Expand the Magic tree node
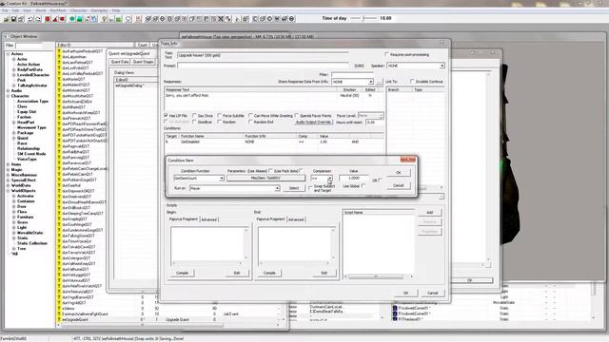The image size is (609, 342). 9,170
